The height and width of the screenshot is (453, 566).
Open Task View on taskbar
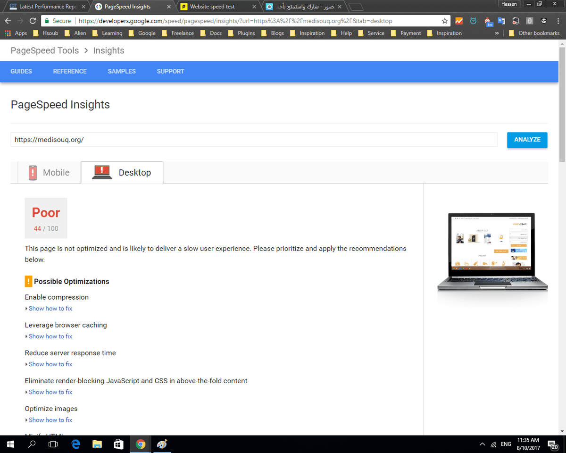53,444
